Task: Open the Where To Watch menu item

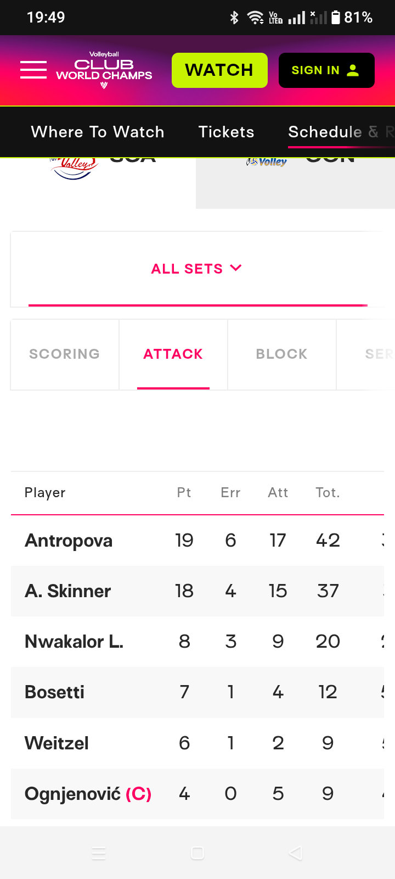Action: (98, 132)
